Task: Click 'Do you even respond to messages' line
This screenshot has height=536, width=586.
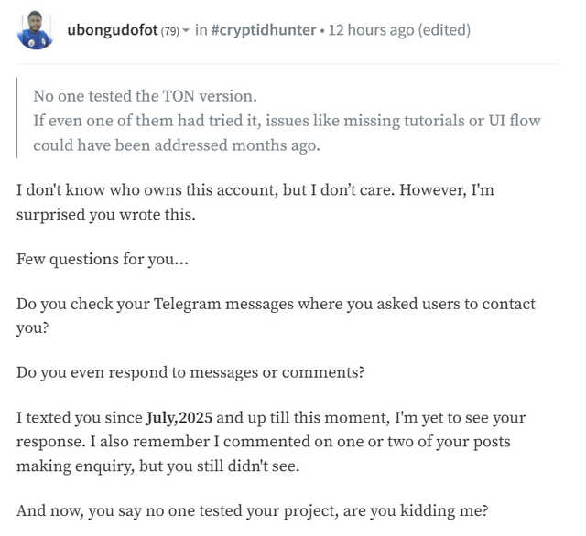Action: [190, 372]
